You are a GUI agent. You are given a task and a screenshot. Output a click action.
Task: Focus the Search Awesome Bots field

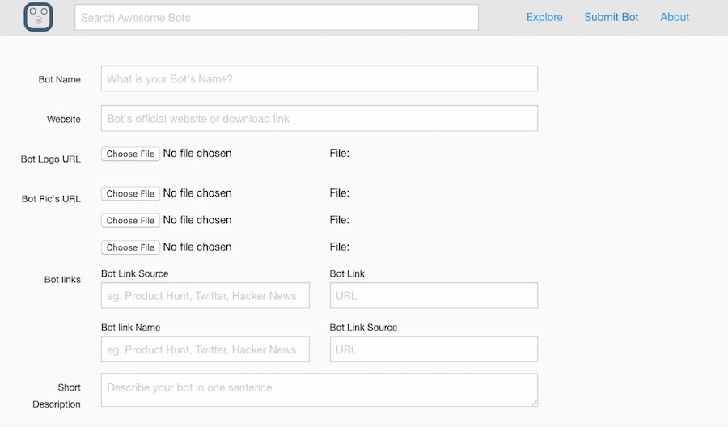click(x=276, y=17)
